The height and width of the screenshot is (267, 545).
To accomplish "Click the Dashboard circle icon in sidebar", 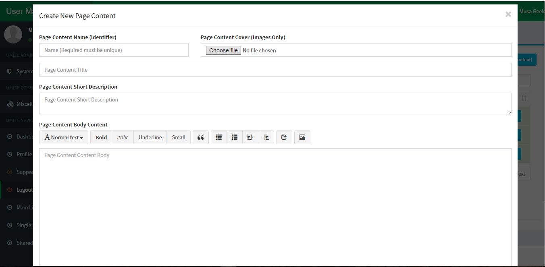I will [10, 137].
